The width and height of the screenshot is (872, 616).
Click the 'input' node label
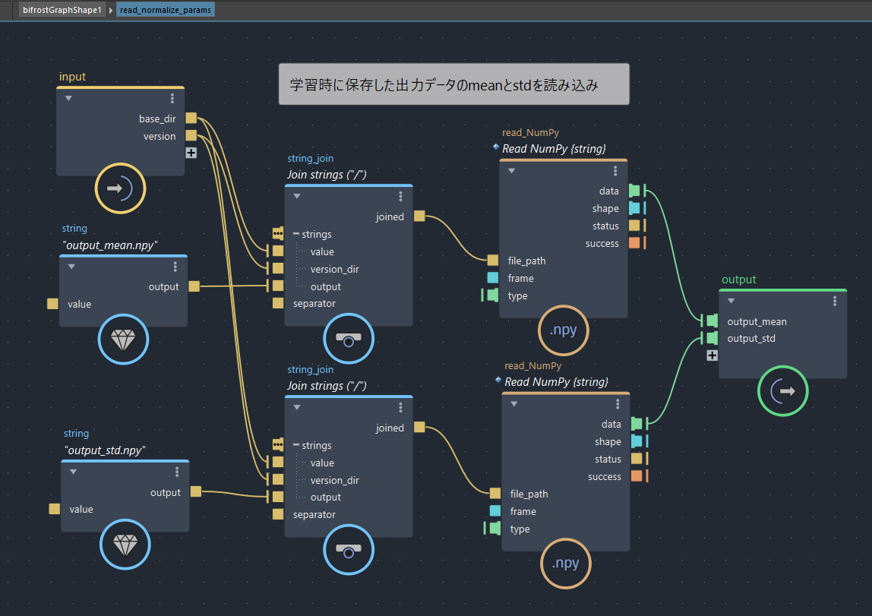[x=73, y=77]
